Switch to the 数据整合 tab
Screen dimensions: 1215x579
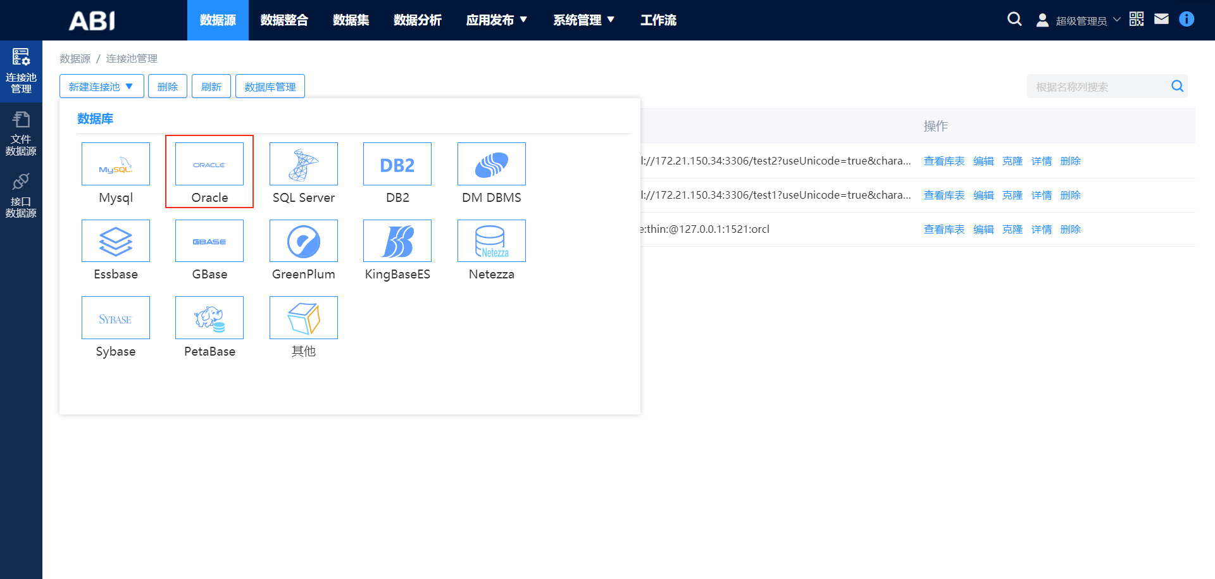tap(284, 20)
